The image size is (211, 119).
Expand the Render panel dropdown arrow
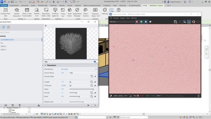[x=25, y=19]
